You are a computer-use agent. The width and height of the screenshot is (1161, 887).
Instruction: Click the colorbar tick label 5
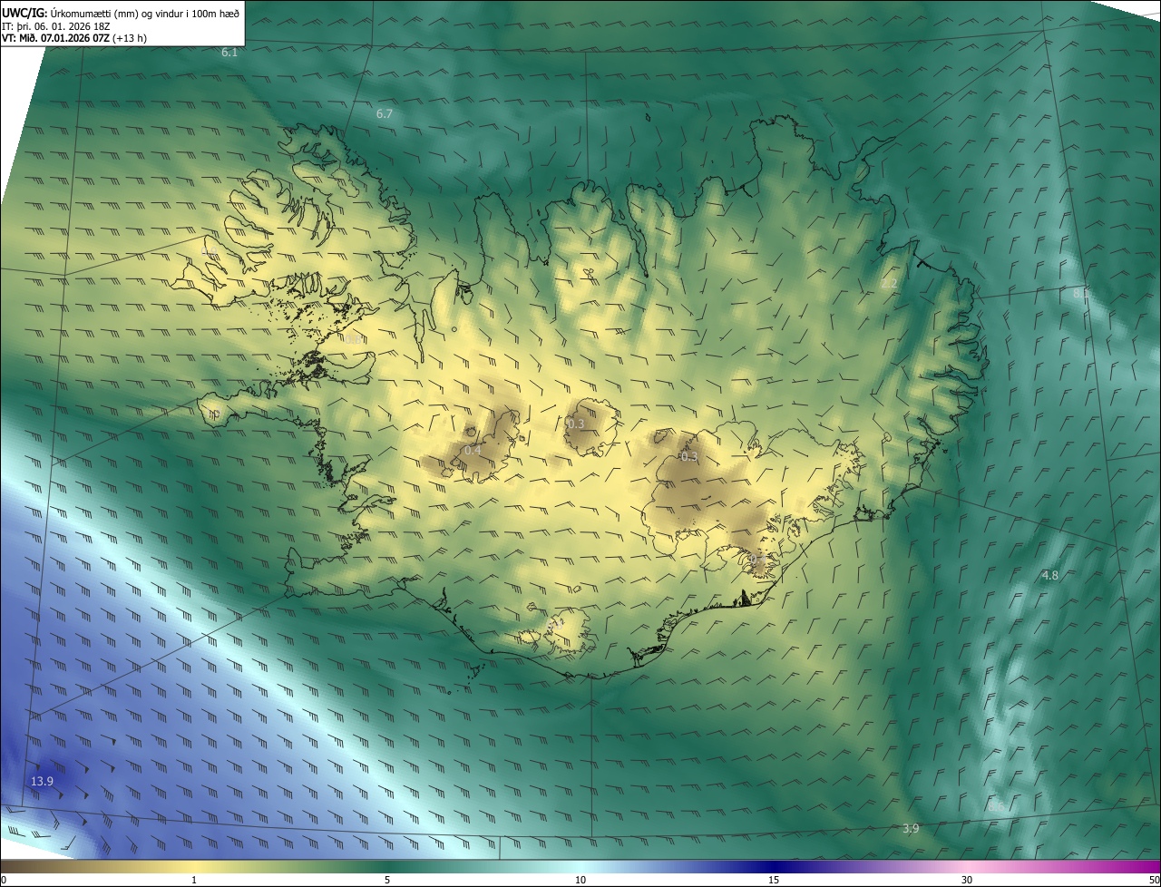[387, 881]
